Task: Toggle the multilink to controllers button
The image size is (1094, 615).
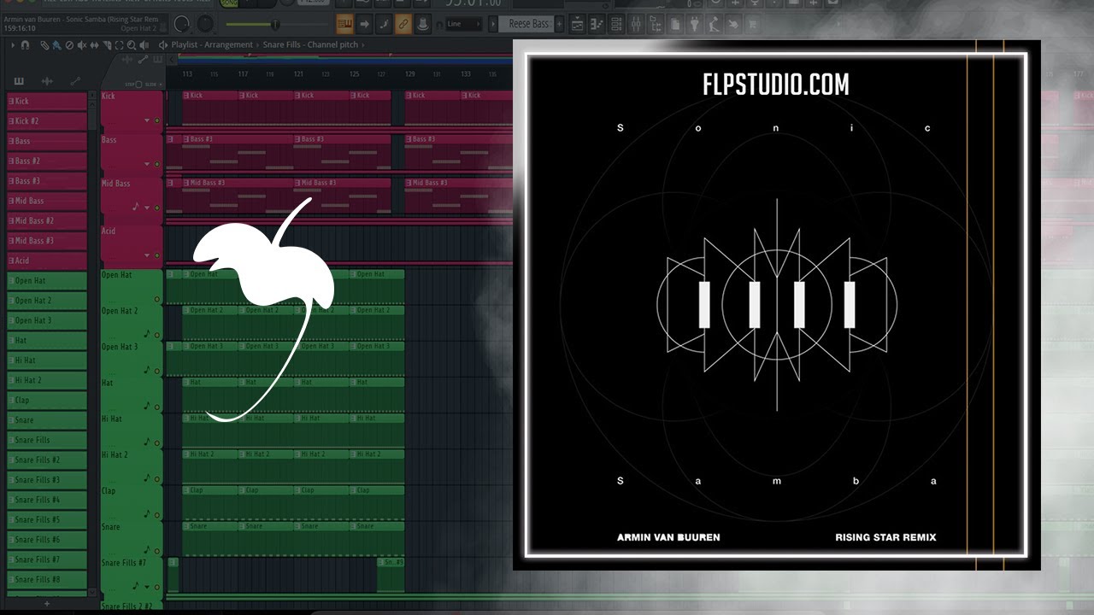Action: click(x=403, y=24)
